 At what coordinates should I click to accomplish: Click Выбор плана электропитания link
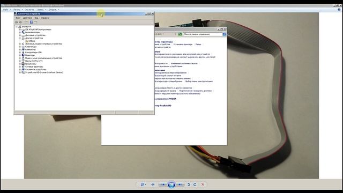click(199, 81)
